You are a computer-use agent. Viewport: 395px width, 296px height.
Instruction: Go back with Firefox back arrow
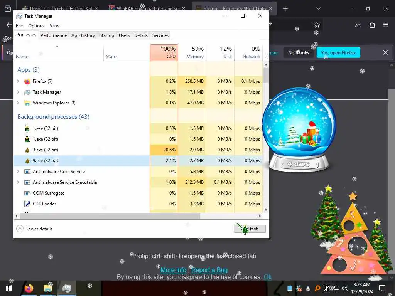pos(9,25)
